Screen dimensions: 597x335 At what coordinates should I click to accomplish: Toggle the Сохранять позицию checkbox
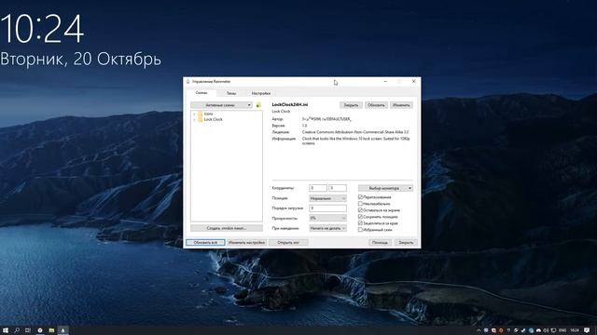(360, 217)
